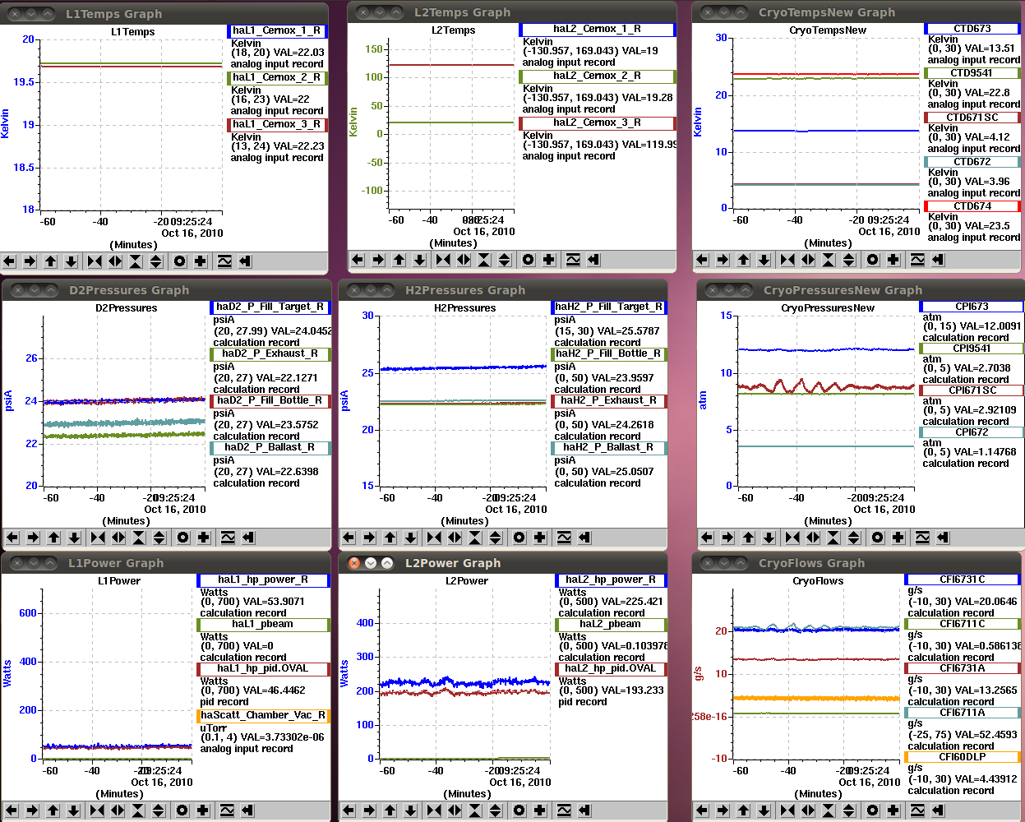Compress the time axis in the L1Power toolbar

tap(97, 810)
